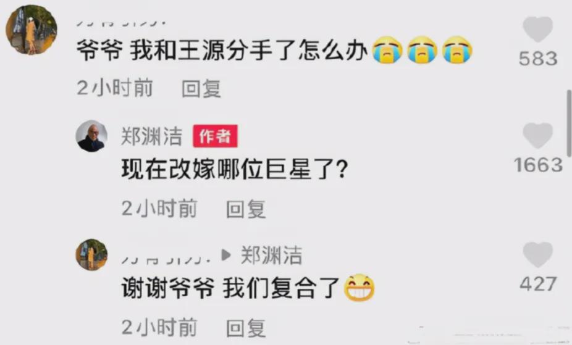572x345 pixels.
Task: Open the small avatar on bottom reply
Action: click(91, 255)
